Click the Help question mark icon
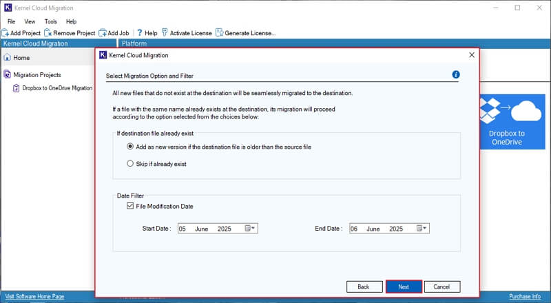This screenshot has height=303, width=551. [x=140, y=32]
